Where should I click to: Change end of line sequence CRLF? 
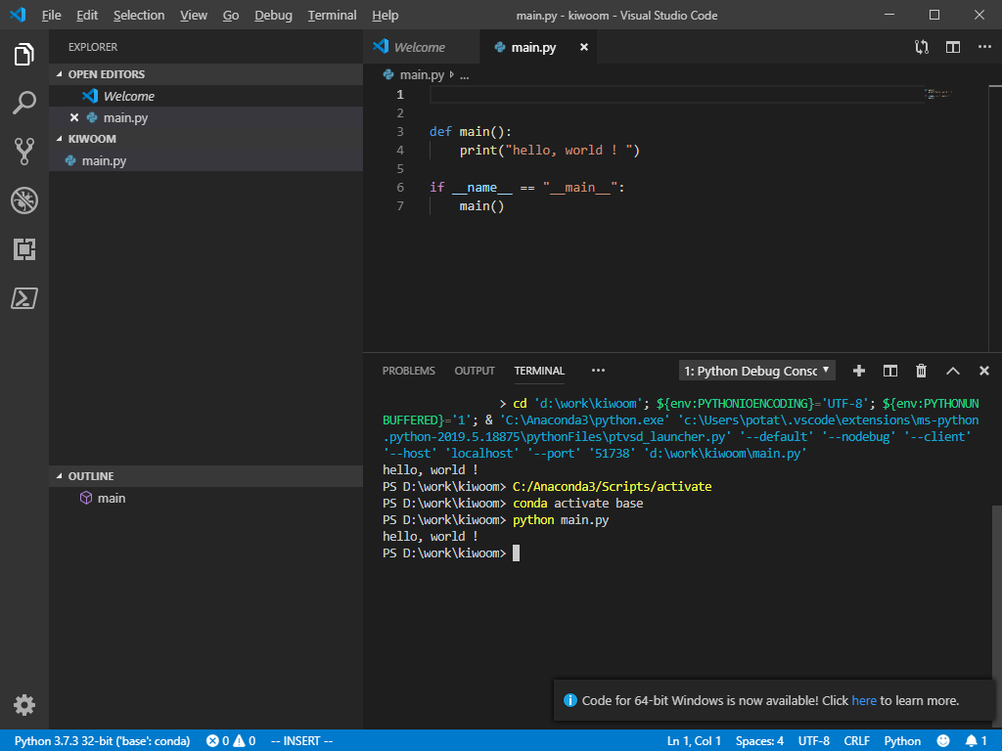pyautogui.click(x=856, y=741)
